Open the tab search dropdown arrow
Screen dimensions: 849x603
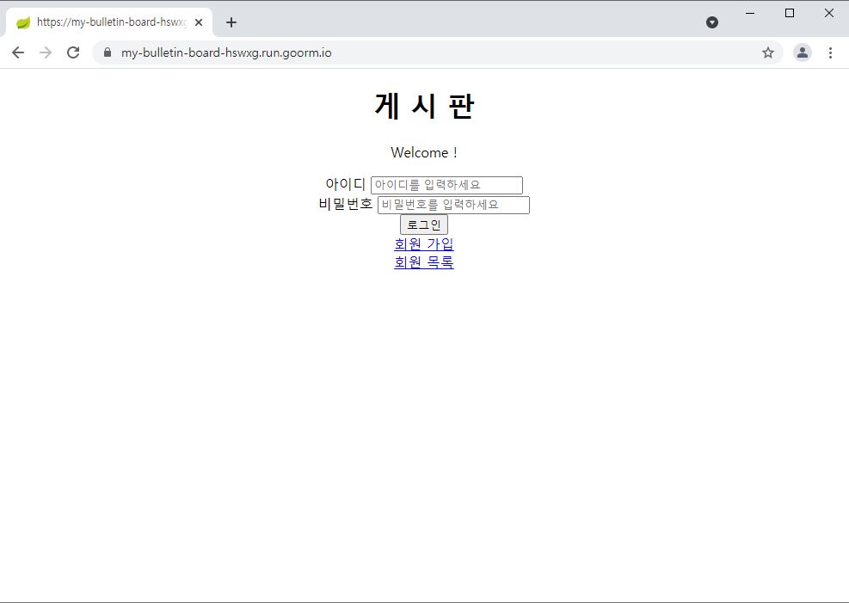pyautogui.click(x=712, y=22)
